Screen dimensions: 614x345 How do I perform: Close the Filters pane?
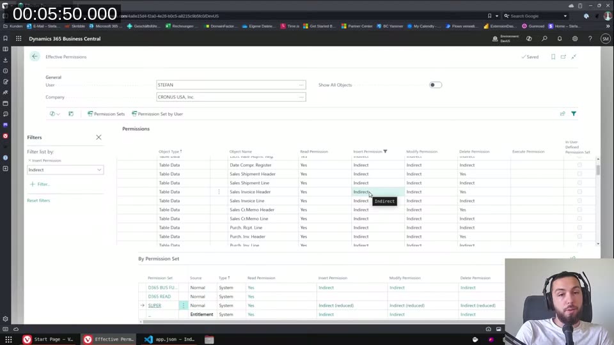(x=98, y=137)
